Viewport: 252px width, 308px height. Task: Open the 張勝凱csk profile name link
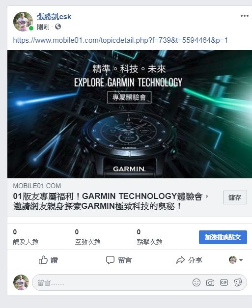click(54, 17)
